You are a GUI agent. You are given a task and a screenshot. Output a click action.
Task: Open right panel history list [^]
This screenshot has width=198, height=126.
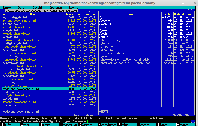click(190, 11)
